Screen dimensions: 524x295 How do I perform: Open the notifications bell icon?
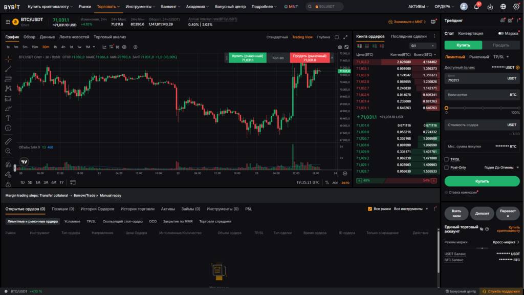477,7
